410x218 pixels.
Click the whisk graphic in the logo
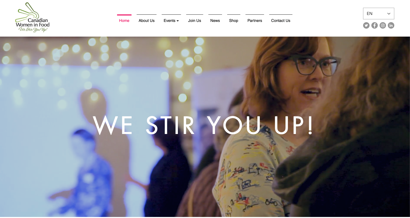coord(27,12)
